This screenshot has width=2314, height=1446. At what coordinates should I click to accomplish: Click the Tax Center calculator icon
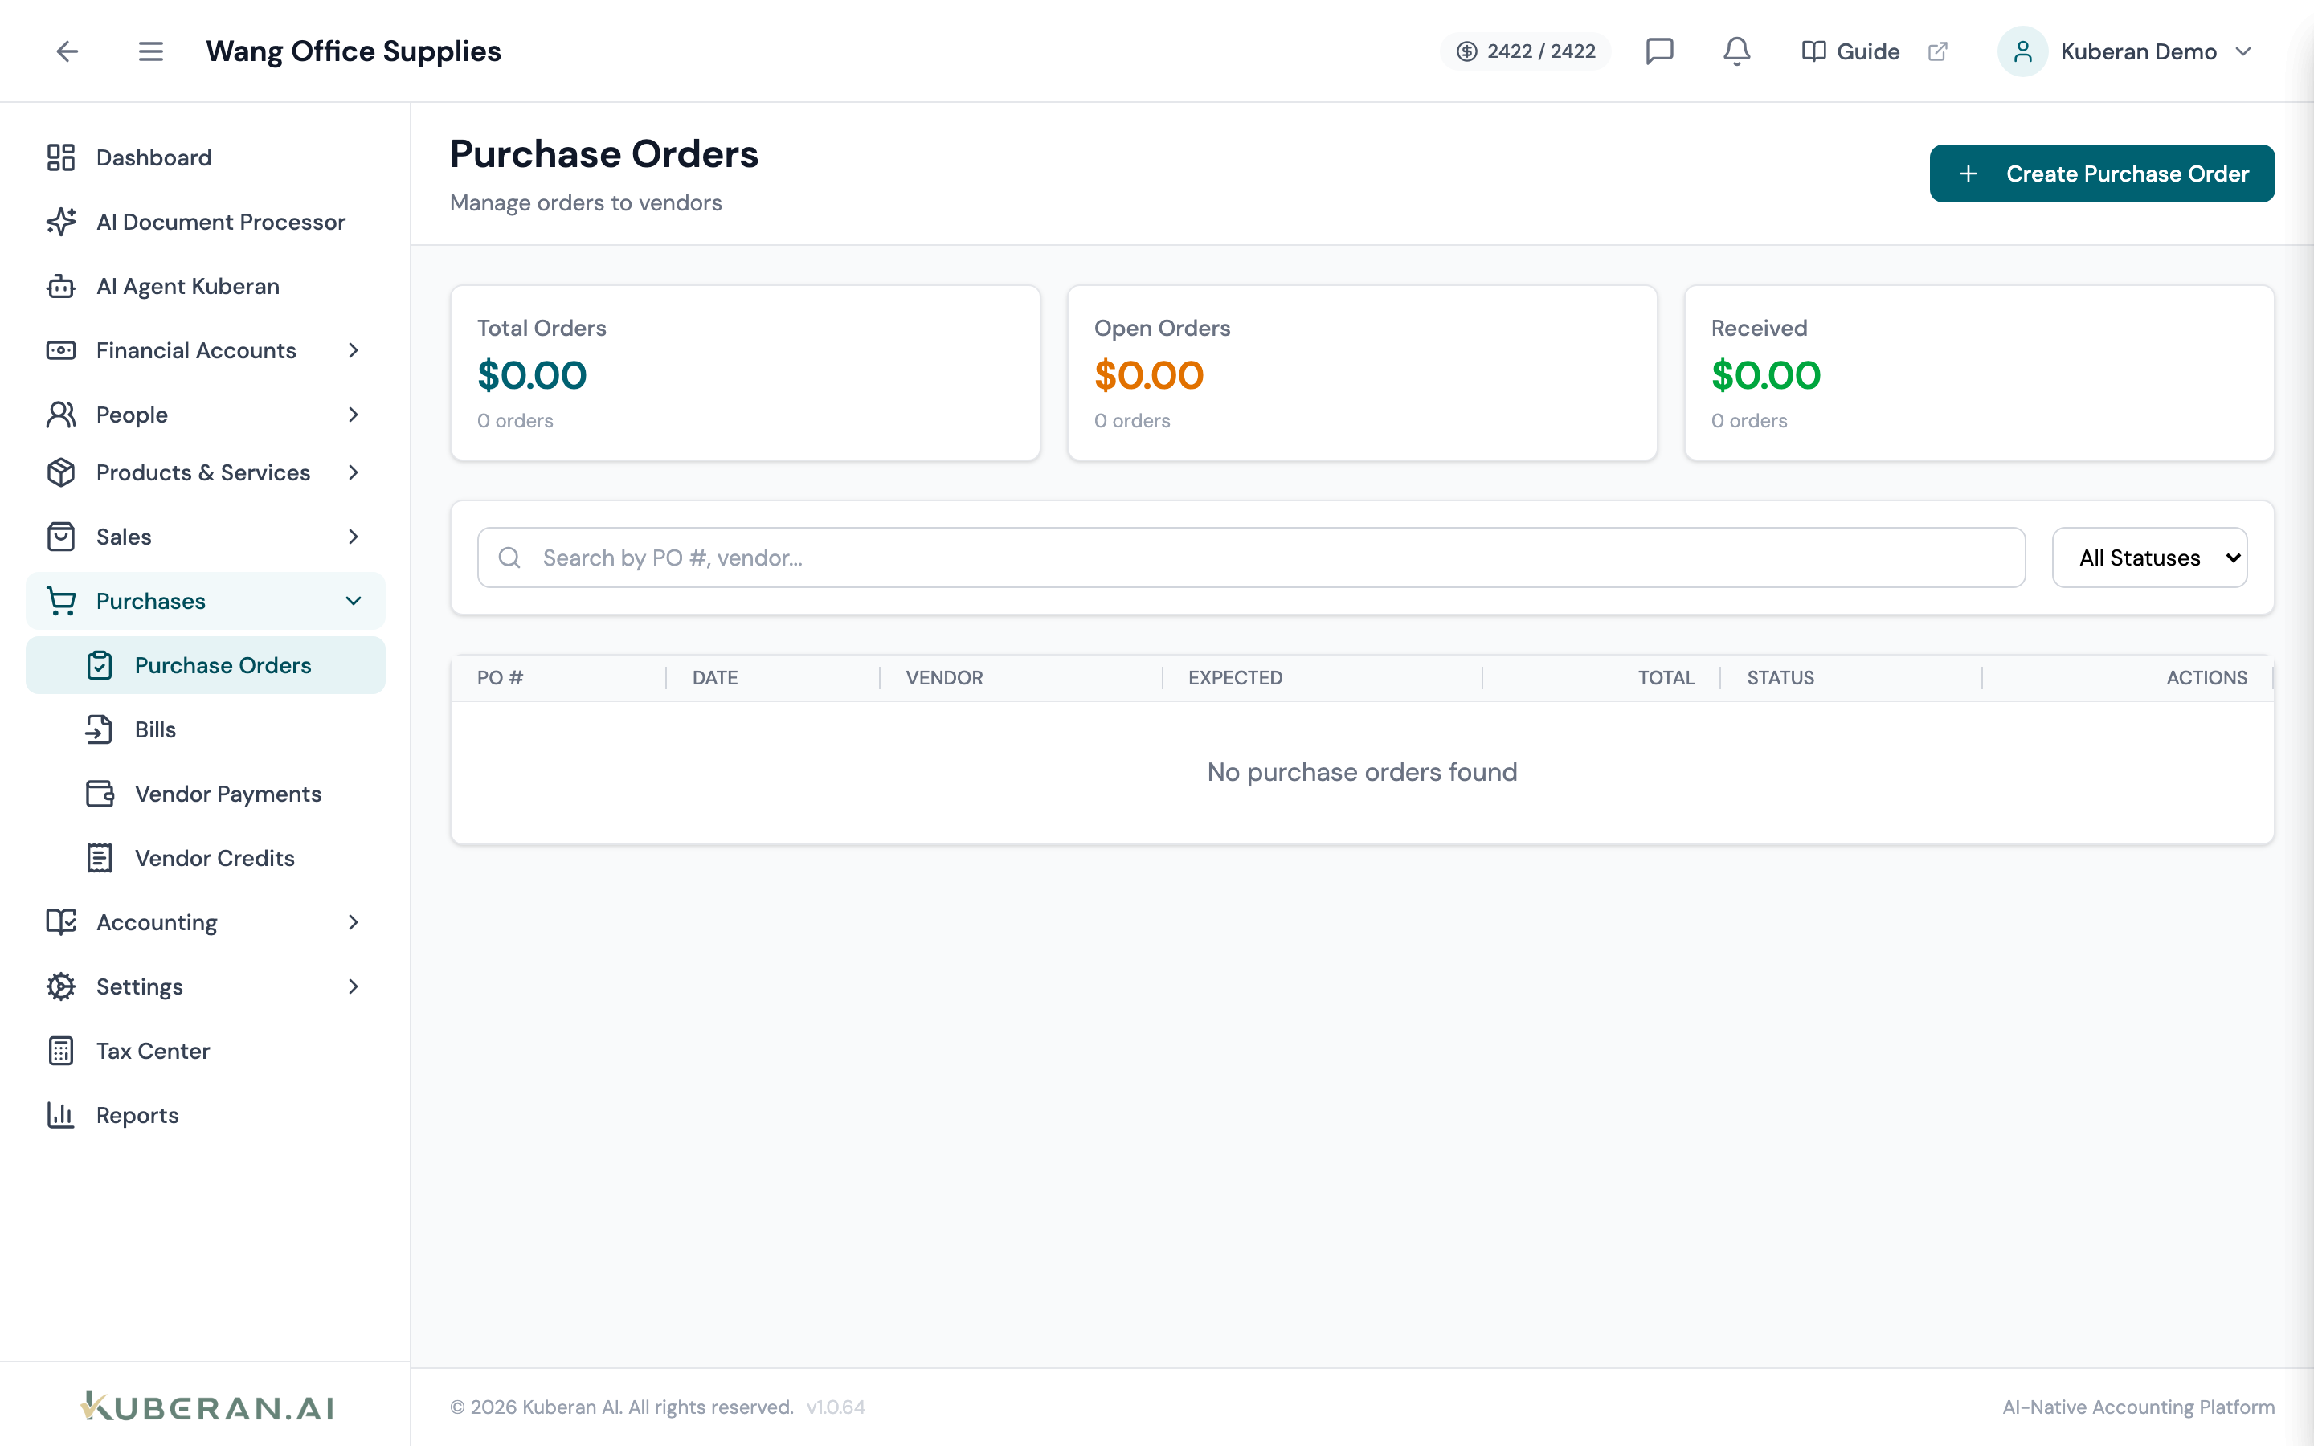60,1051
